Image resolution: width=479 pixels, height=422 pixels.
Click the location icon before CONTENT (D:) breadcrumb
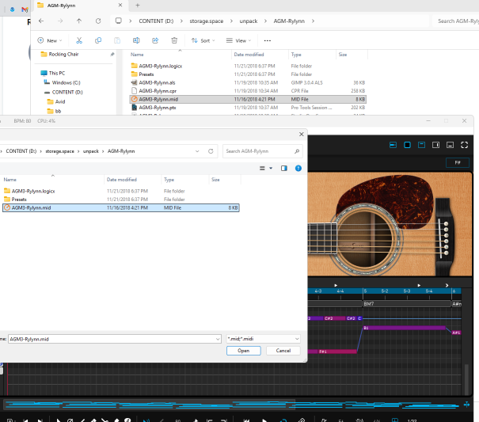pyautogui.click(x=119, y=21)
